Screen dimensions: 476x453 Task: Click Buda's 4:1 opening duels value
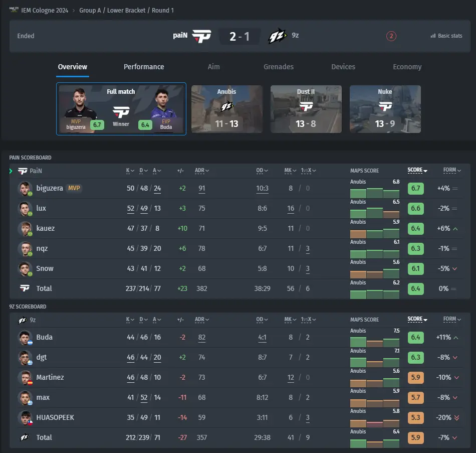pos(262,337)
